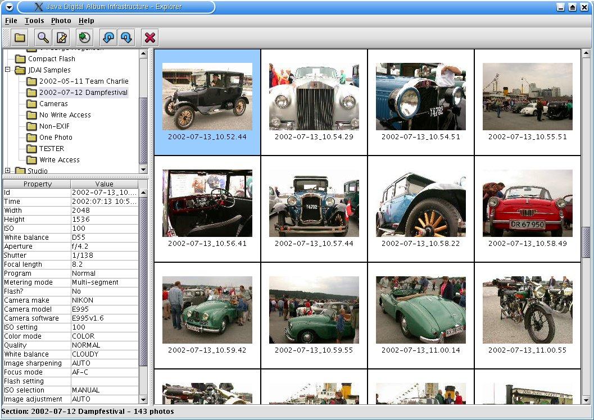Select photo 2002-07-13_10.58.49 red small car

(527, 209)
